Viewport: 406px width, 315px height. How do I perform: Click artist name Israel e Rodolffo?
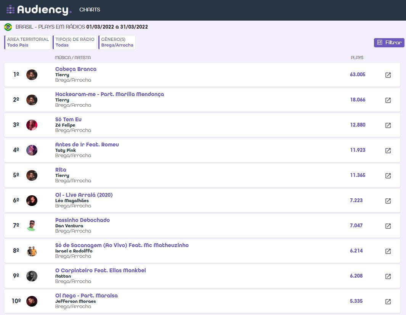pyautogui.click(x=74, y=251)
